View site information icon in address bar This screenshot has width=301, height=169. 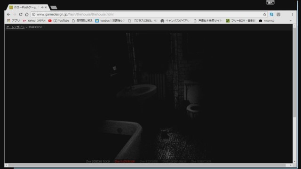[33, 15]
